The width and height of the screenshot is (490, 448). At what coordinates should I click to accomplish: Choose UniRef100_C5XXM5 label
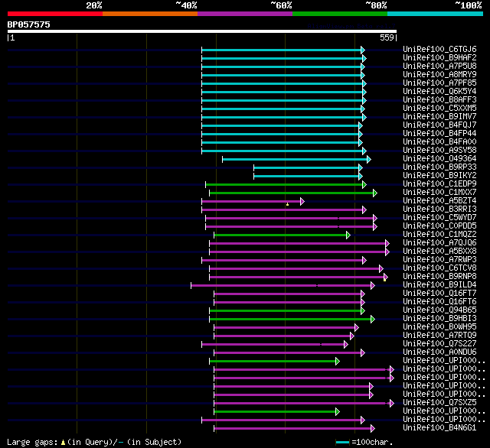439,109
